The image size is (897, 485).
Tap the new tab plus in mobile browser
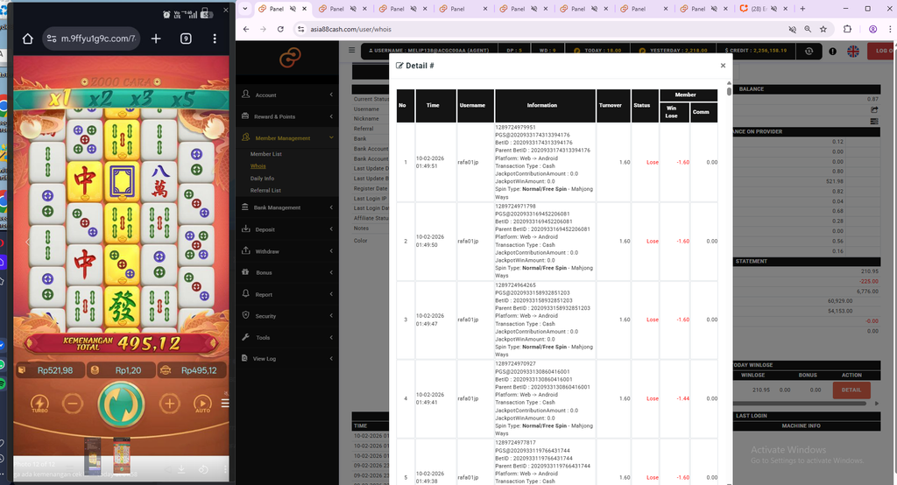tap(156, 39)
